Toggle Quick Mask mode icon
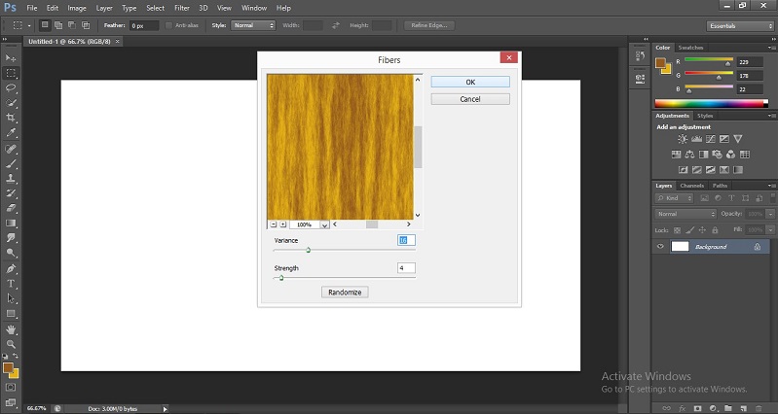Viewport: 778px width, 414px height. click(x=12, y=387)
